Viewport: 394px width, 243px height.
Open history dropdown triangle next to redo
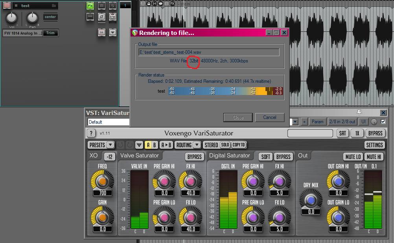coord(139,145)
